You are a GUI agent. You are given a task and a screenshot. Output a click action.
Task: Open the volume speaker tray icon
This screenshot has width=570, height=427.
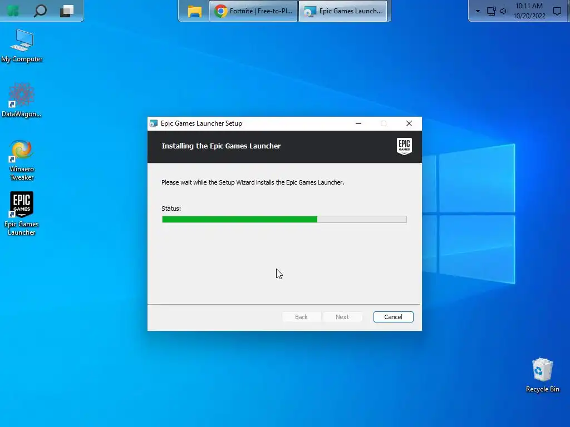pos(503,11)
